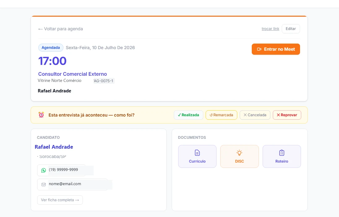Mark interview as Cancelada
Viewport: 339px width, 217px height.
(255, 115)
